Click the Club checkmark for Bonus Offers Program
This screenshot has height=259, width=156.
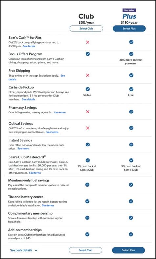pos(88,54)
